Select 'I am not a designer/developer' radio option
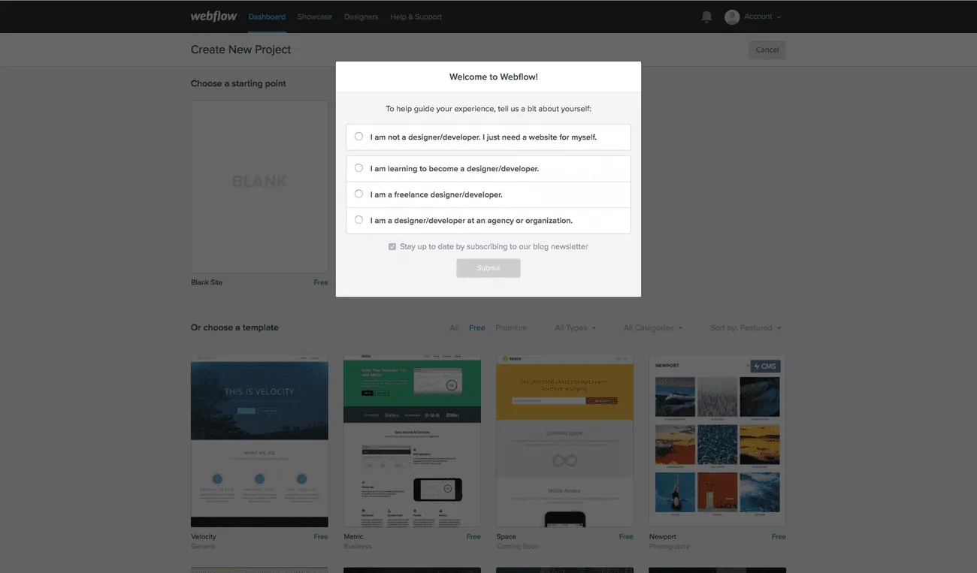 coord(358,137)
